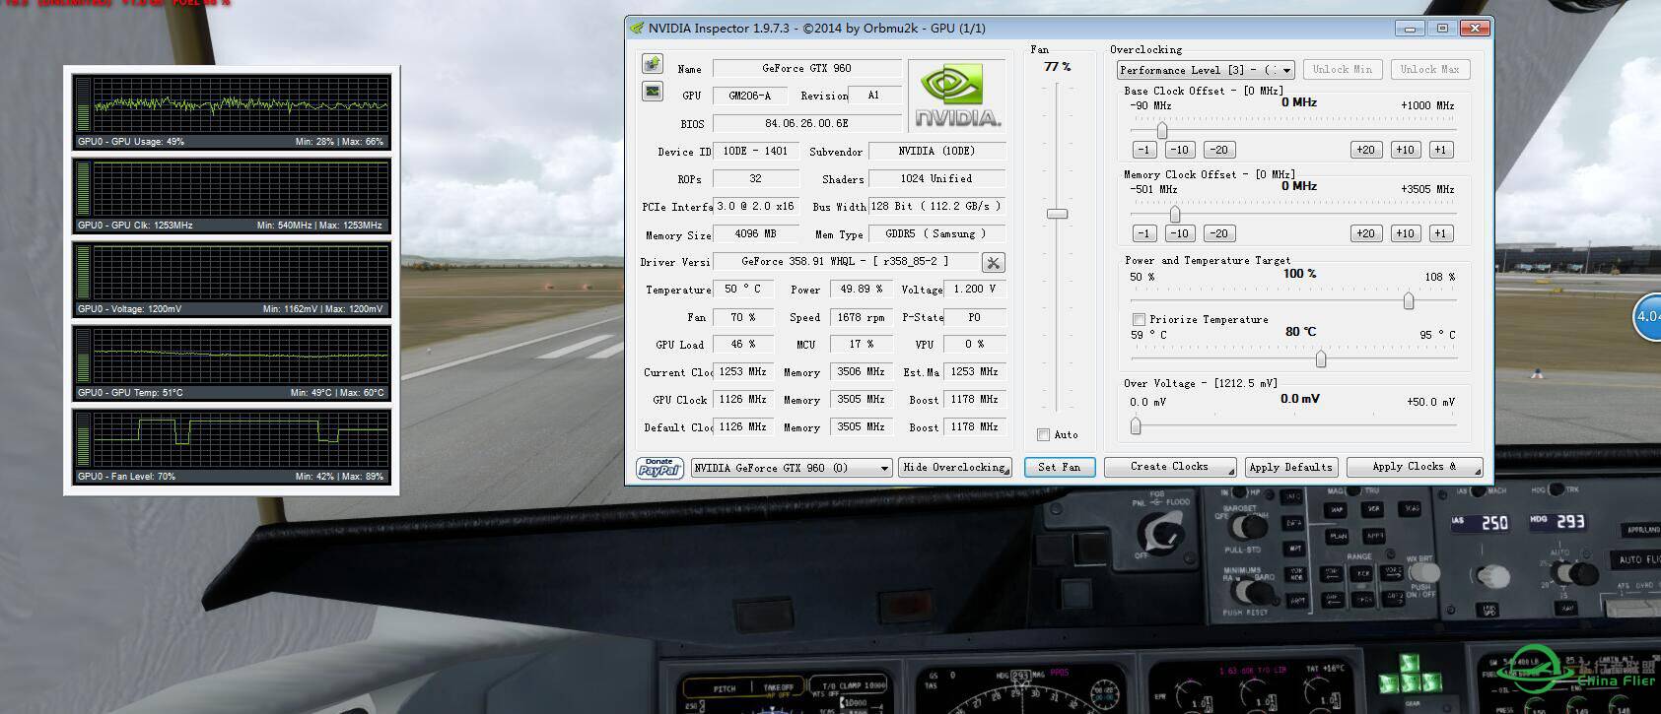
Task: Open the NVIDIA GeForce GTX 960 (0) GPU selector
Action: point(792,468)
